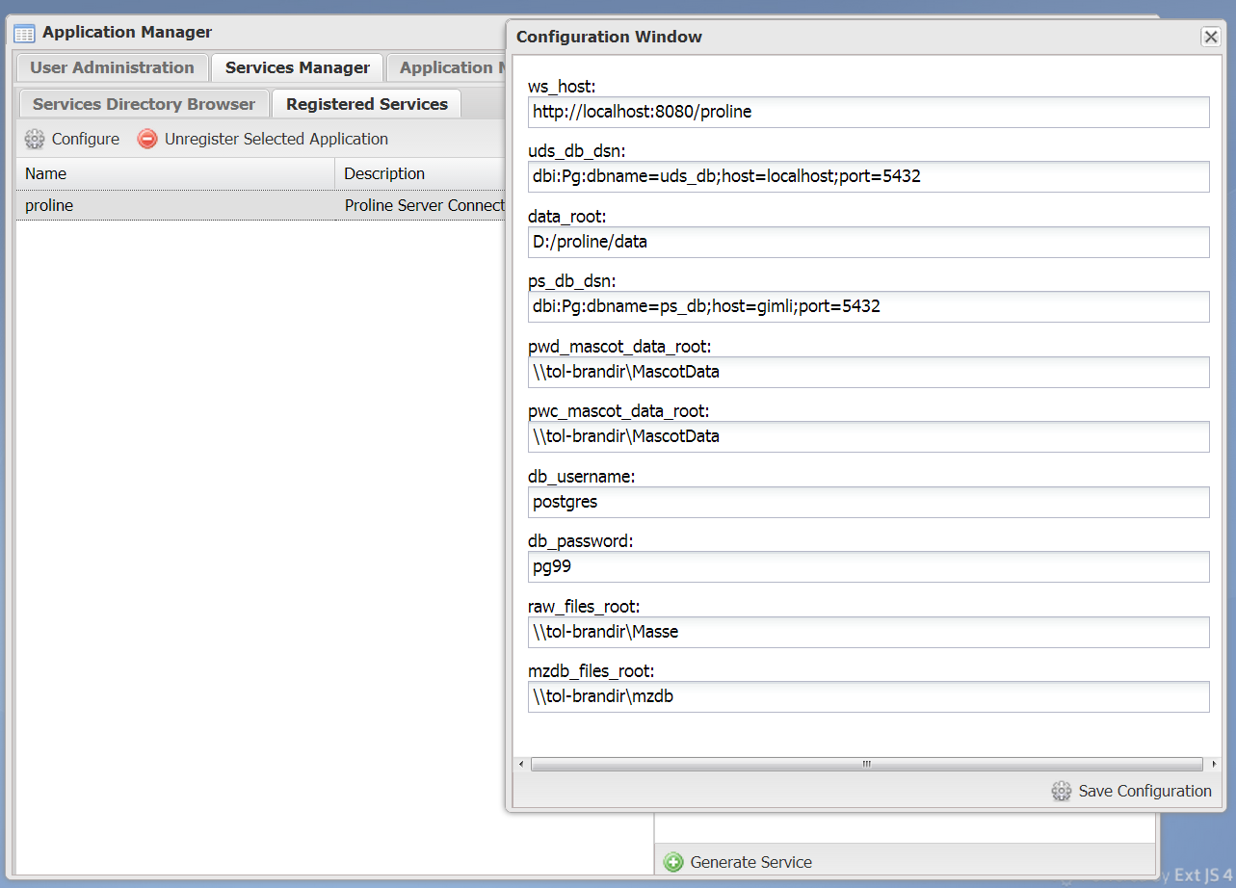Click the Save Configuration gear icon
Screen dimensions: 1236x888
[1061, 791]
